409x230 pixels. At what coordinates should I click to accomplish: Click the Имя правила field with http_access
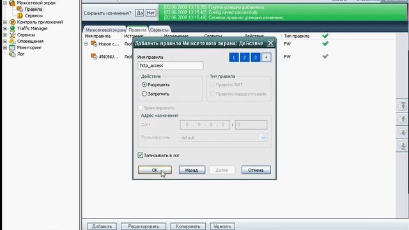pyautogui.click(x=171, y=65)
